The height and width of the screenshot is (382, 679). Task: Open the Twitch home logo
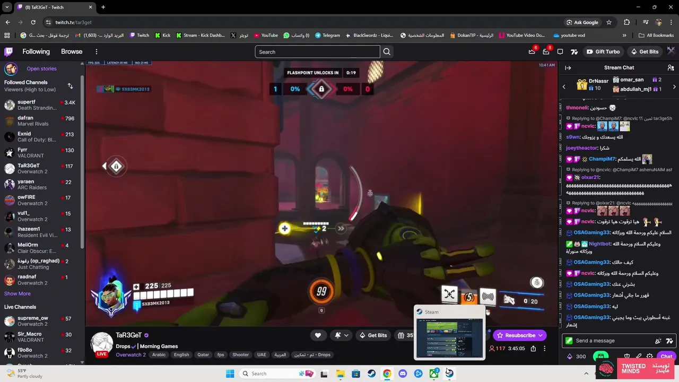point(8,51)
